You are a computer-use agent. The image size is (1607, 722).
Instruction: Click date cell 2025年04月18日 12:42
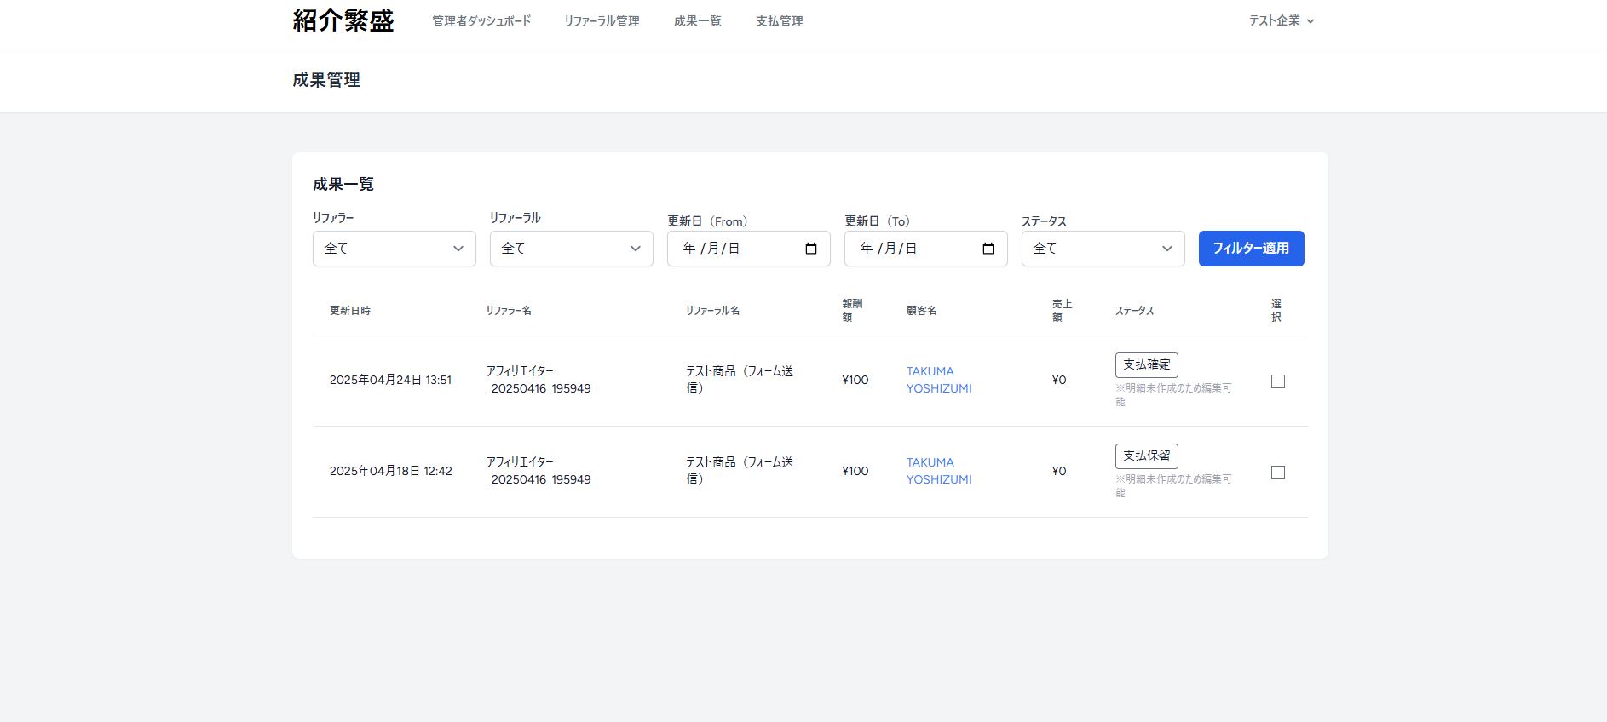(391, 471)
